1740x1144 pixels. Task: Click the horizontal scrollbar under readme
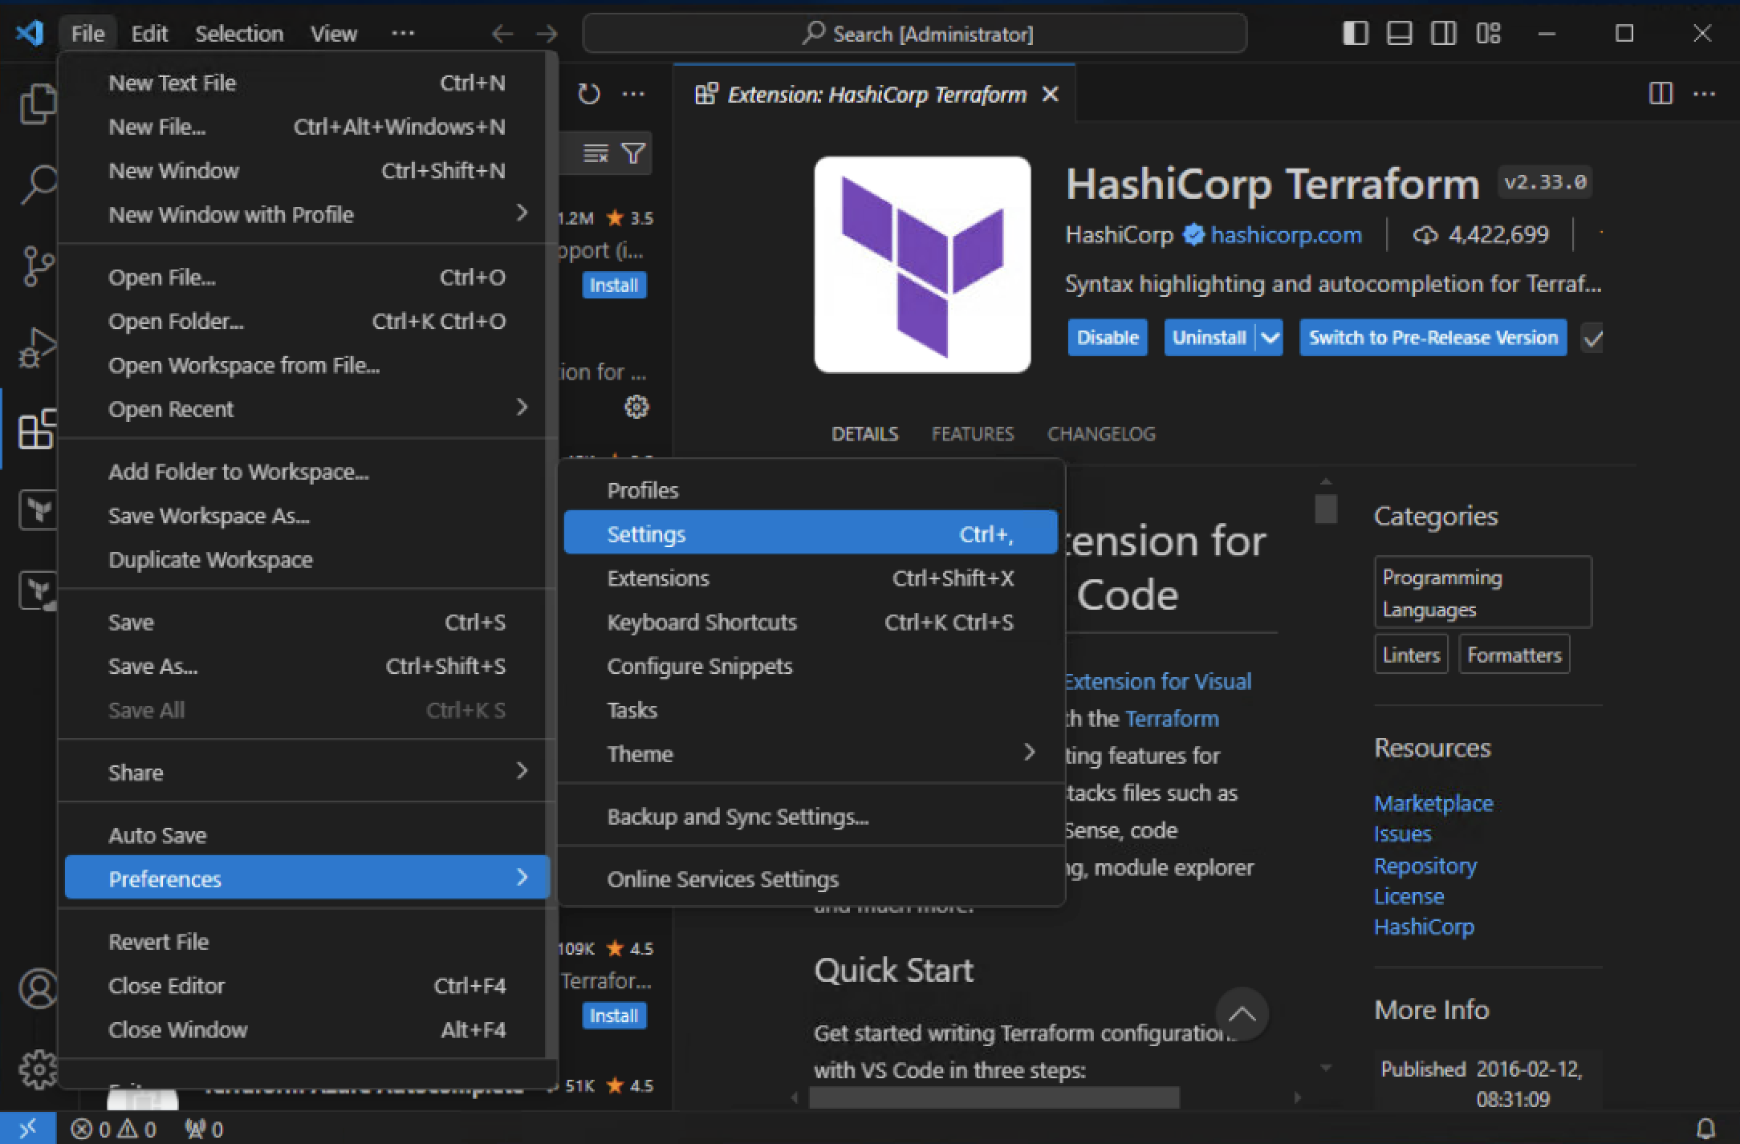pos(994,1097)
